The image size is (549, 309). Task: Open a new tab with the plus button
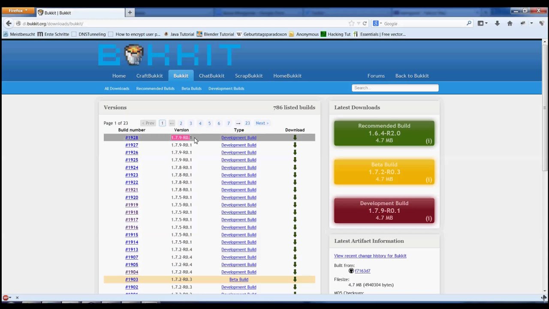click(x=130, y=12)
